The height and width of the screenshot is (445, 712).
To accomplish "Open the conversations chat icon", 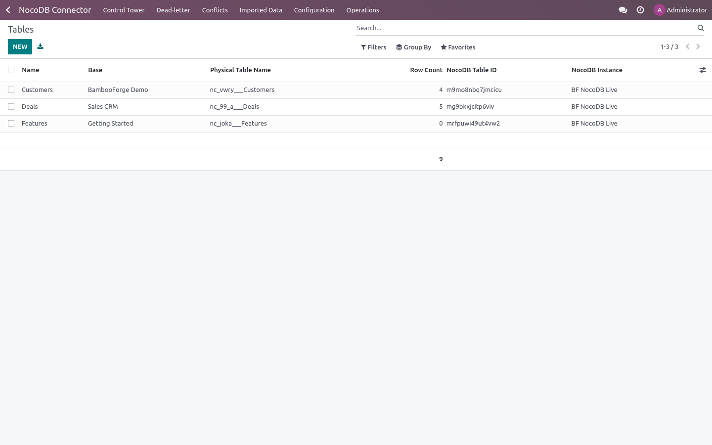I will 623,10.
